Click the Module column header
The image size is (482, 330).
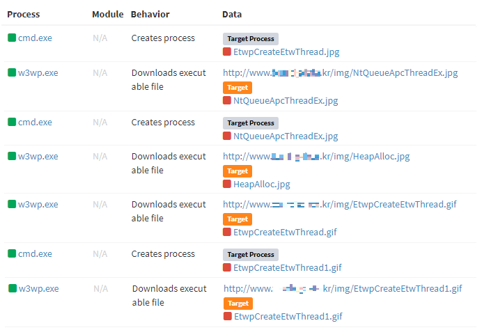click(107, 14)
